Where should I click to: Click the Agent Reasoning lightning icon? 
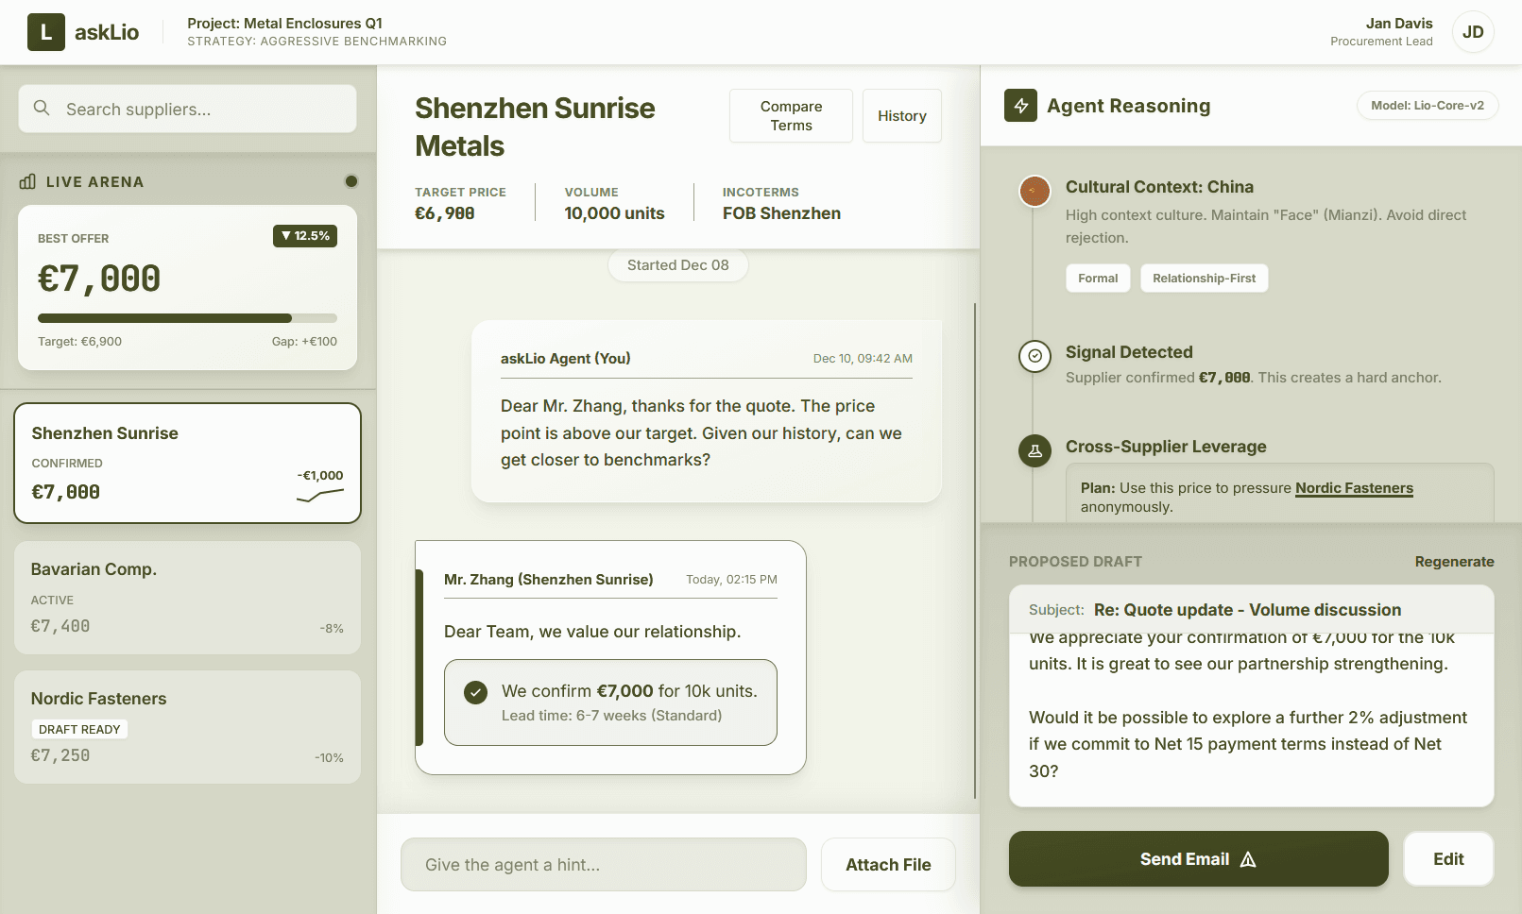1020,106
